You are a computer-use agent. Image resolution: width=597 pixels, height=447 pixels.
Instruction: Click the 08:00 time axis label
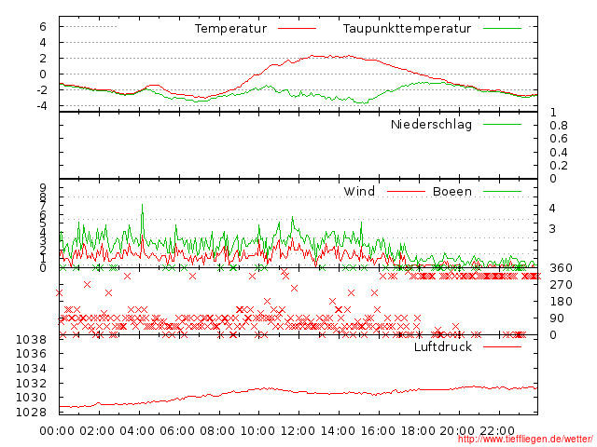pos(217,431)
